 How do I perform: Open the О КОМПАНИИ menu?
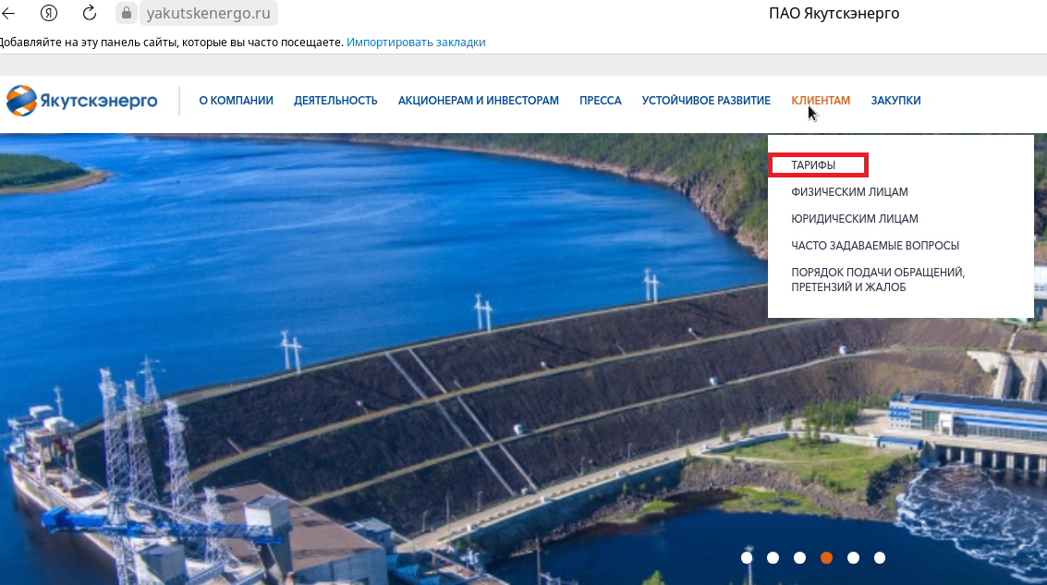(x=237, y=101)
